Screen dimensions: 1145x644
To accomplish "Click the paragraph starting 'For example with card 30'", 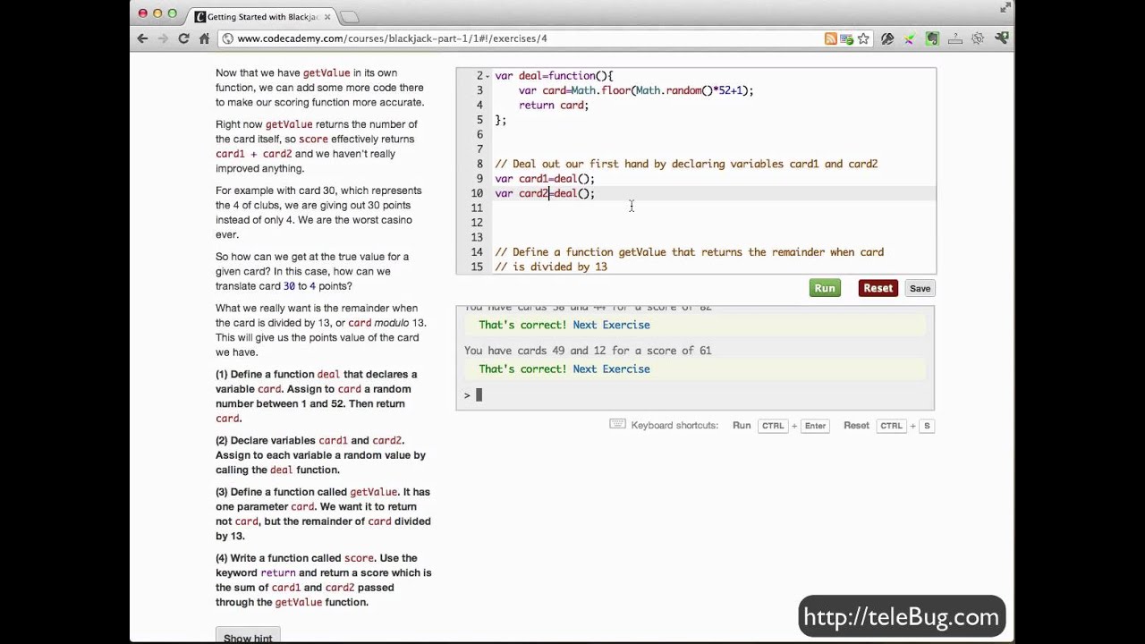I will pyautogui.click(x=318, y=213).
